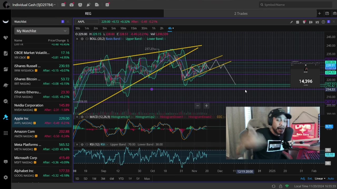Select the 1m interval
337x189 pixels.
[87, 28]
